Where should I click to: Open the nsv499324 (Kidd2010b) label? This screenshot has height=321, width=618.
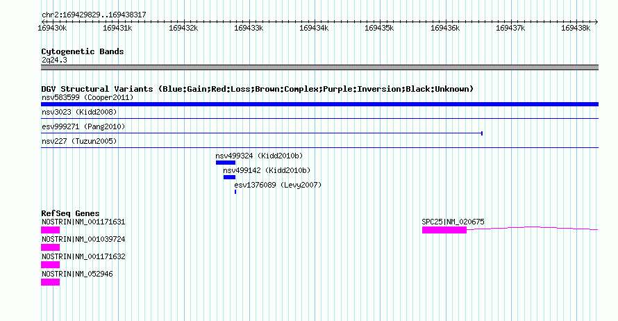tap(259, 156)
